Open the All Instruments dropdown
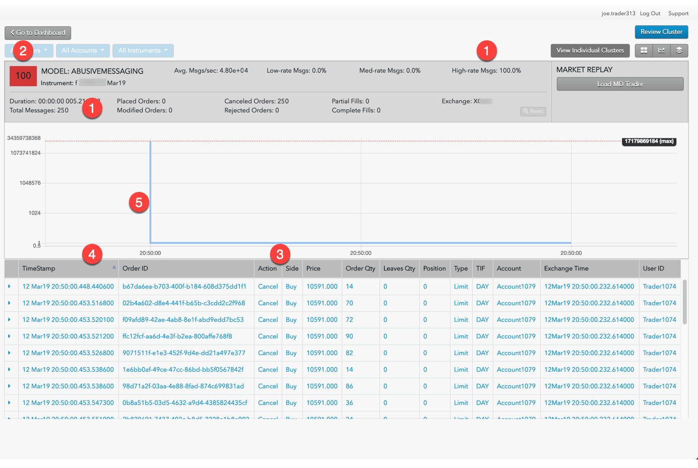Screen dimensions: 698x468 point(143,50)
